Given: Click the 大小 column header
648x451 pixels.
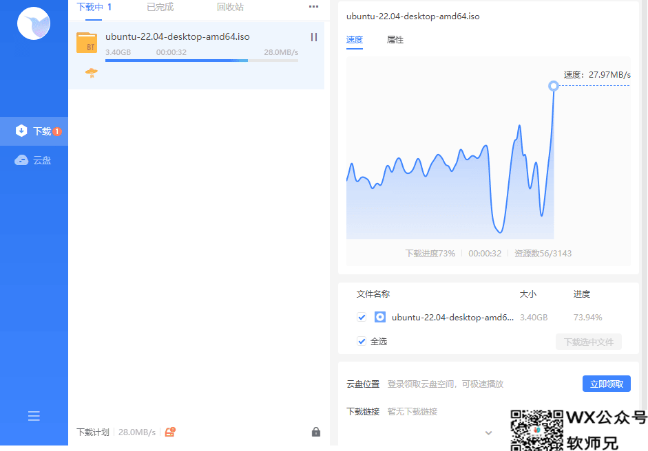Looking at the screenshot, I should (527, 294).
